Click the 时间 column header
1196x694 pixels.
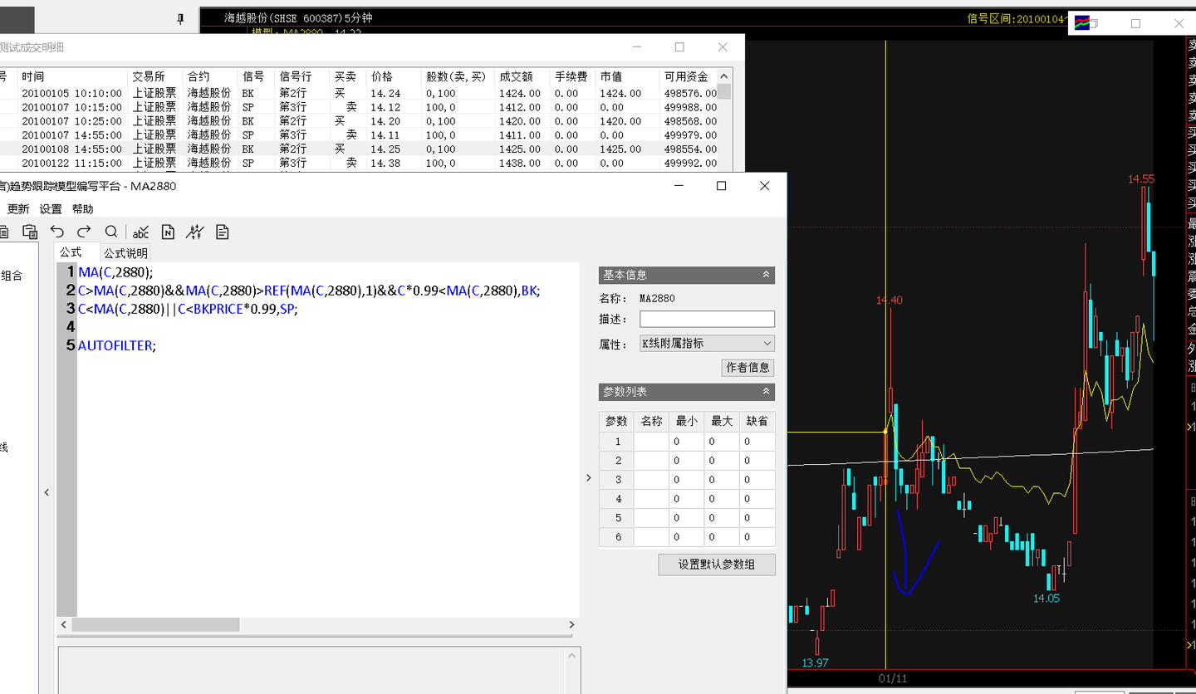point(72,76)
